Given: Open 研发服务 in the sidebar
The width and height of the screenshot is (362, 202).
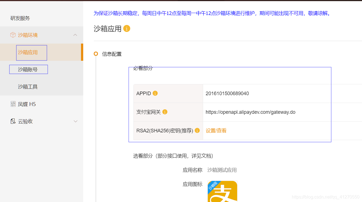Looking at the screenshot, I should click(20, 18).
